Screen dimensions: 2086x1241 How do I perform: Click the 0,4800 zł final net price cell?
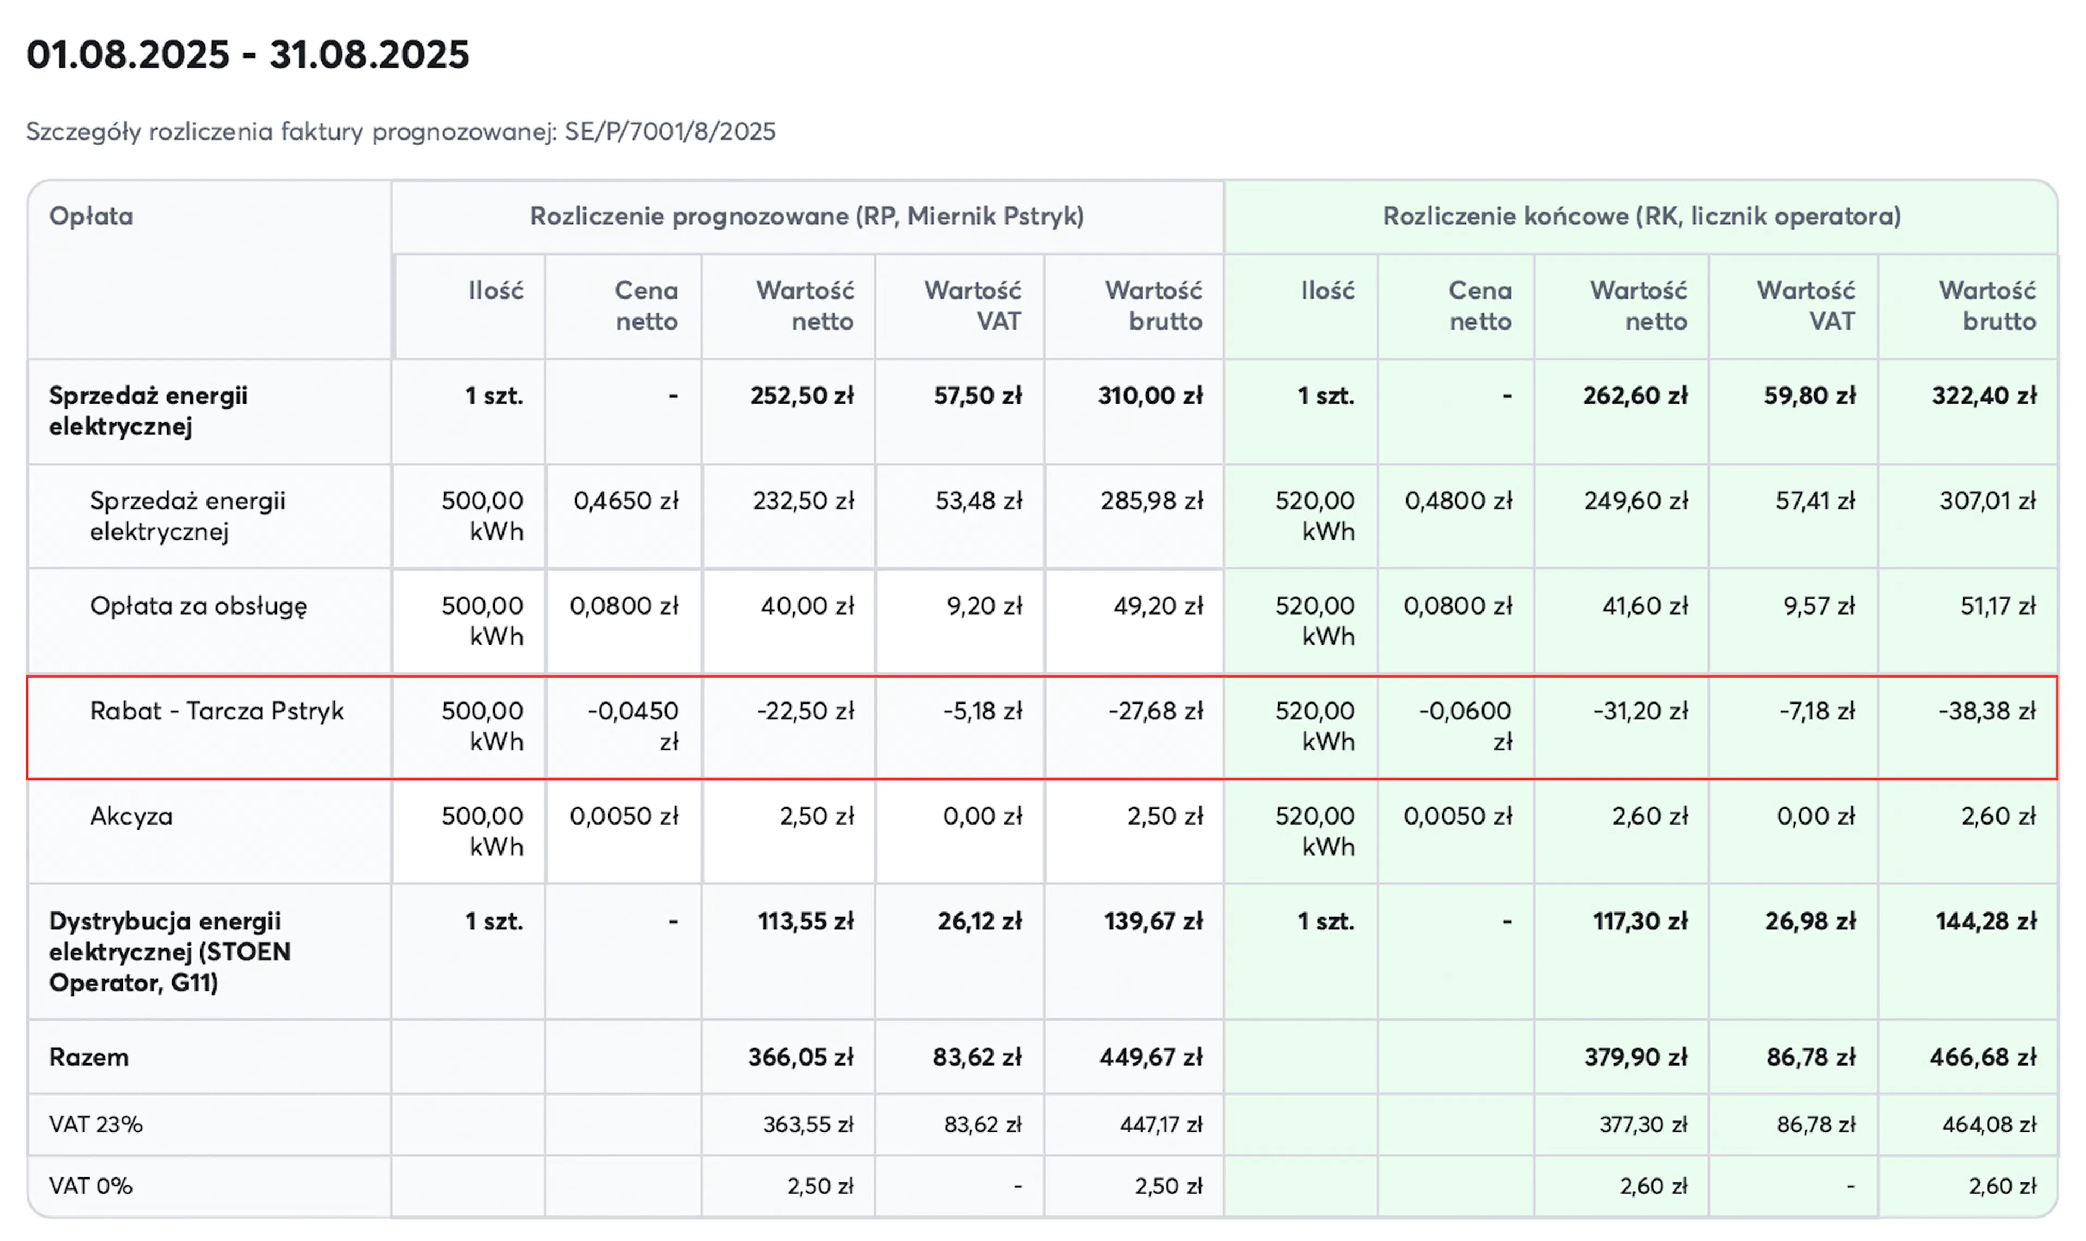click(x=1457, y=501)
